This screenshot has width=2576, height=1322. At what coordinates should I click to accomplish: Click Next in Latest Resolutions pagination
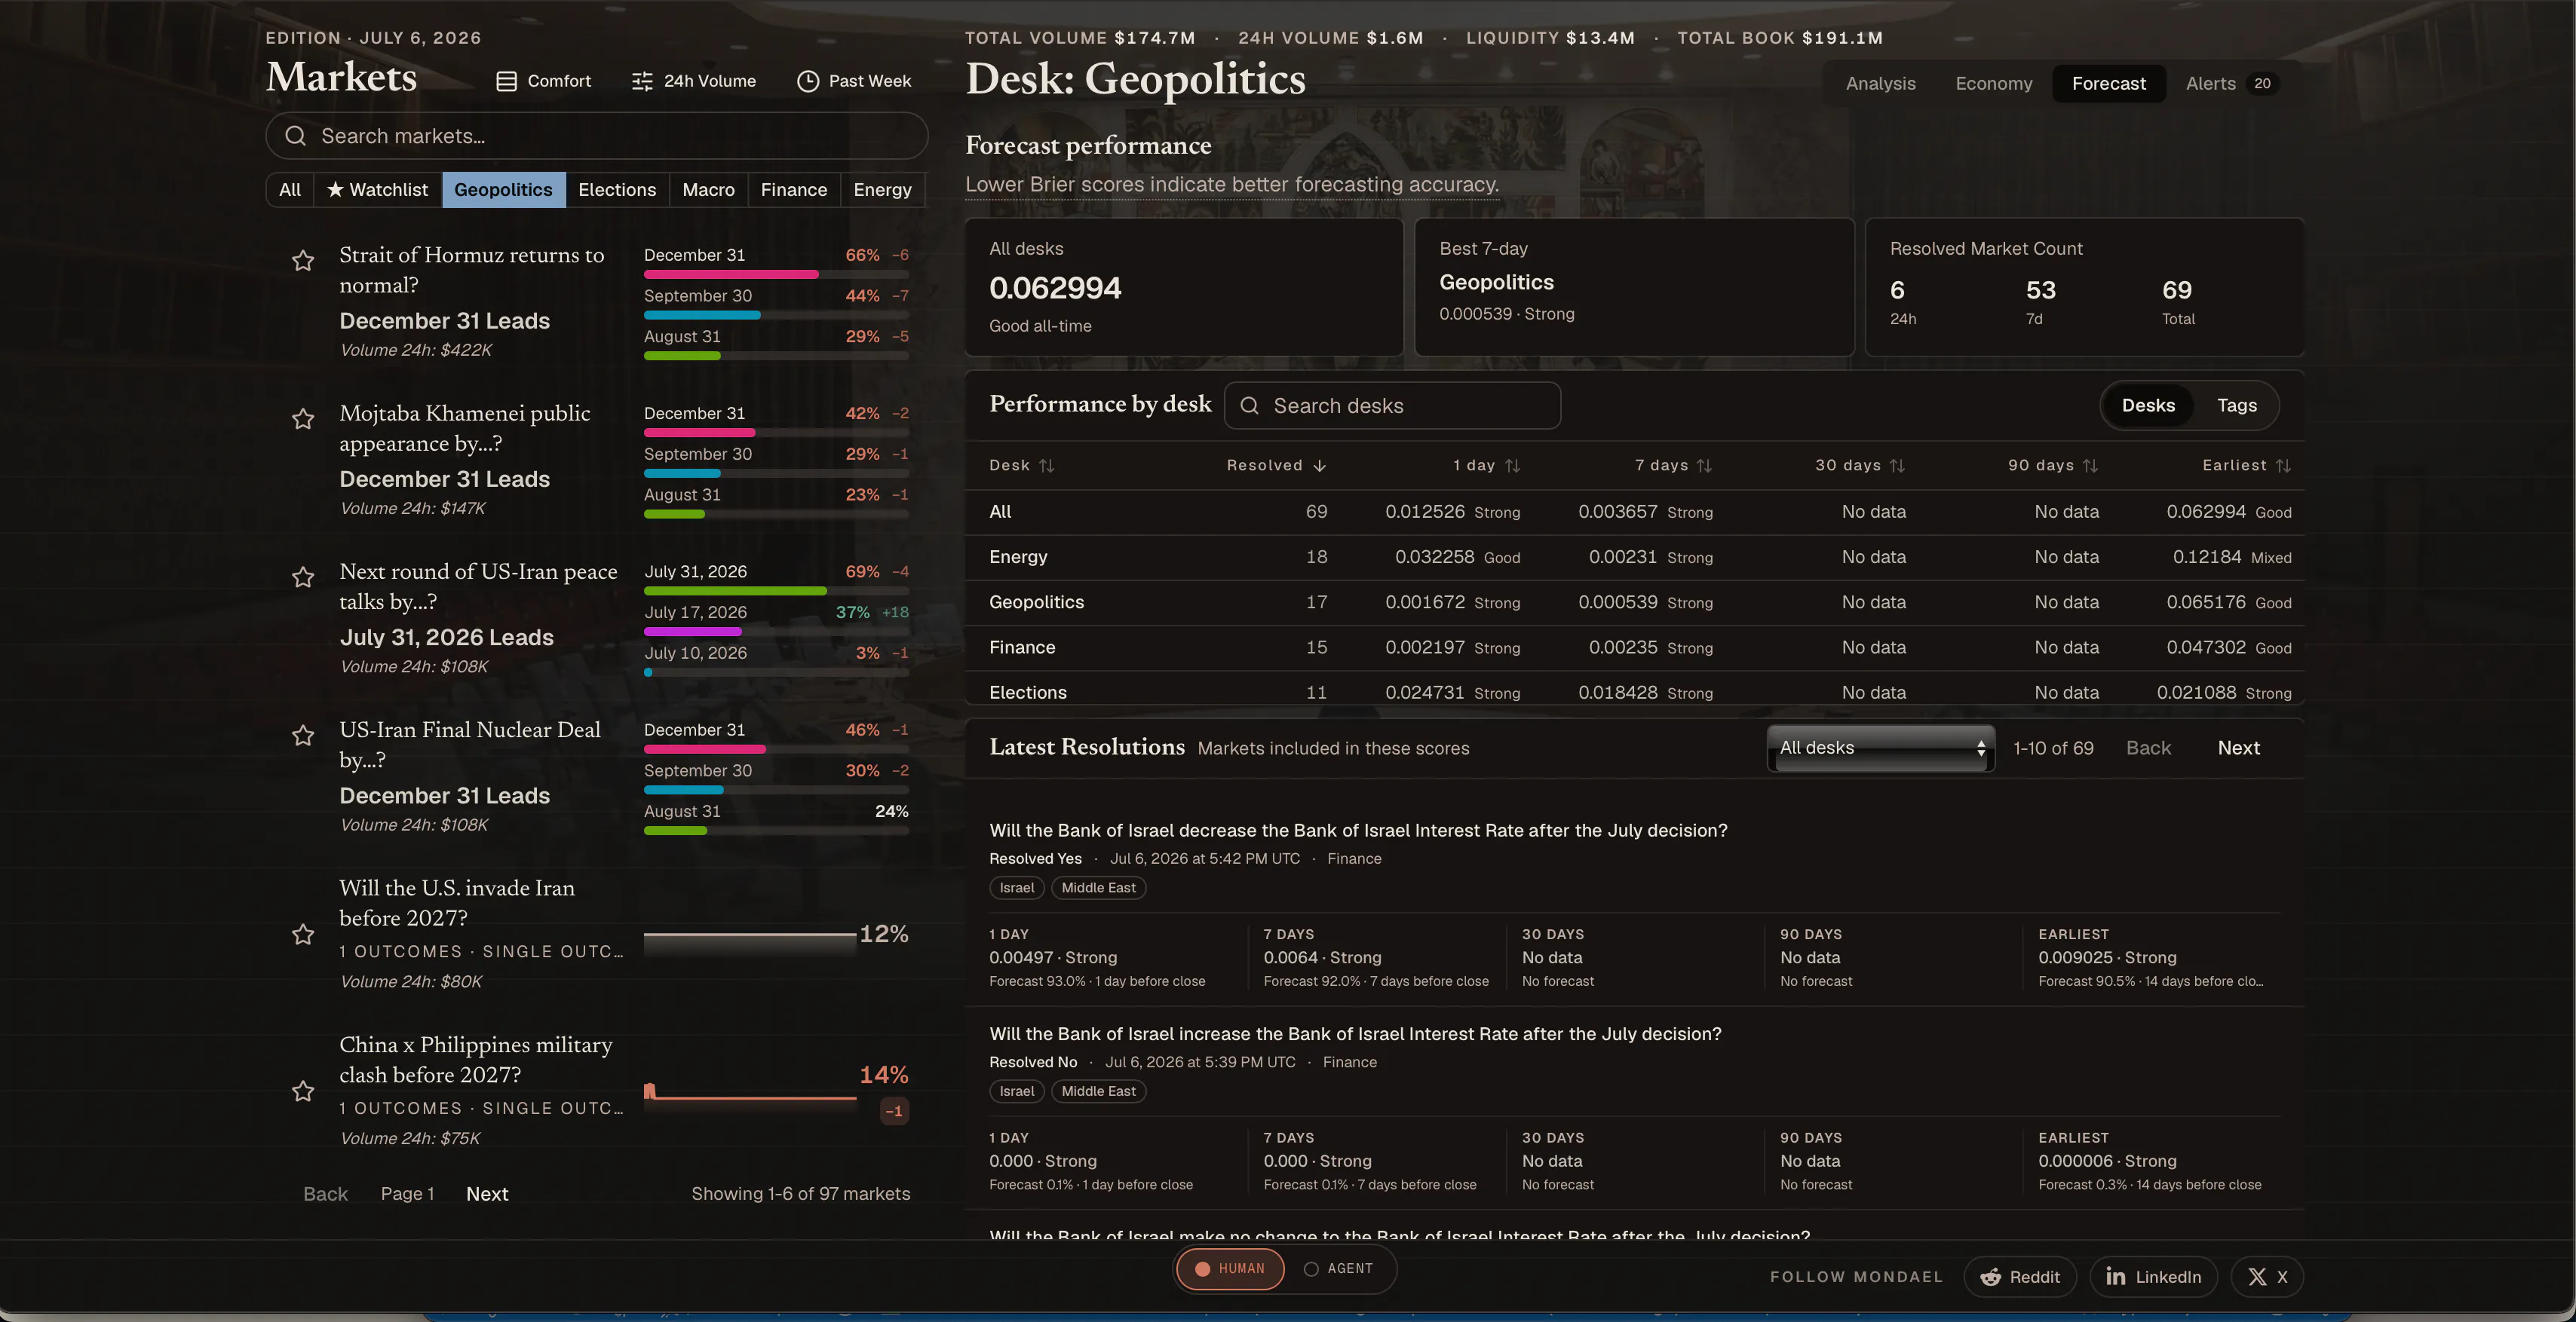tap(2238, 748)
